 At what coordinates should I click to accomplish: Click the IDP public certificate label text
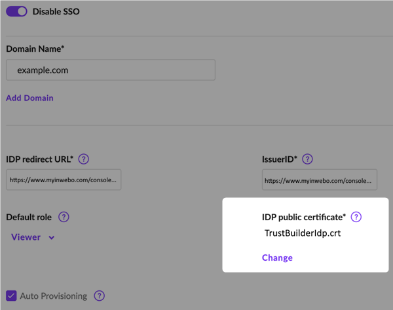[x=303, y=217]
